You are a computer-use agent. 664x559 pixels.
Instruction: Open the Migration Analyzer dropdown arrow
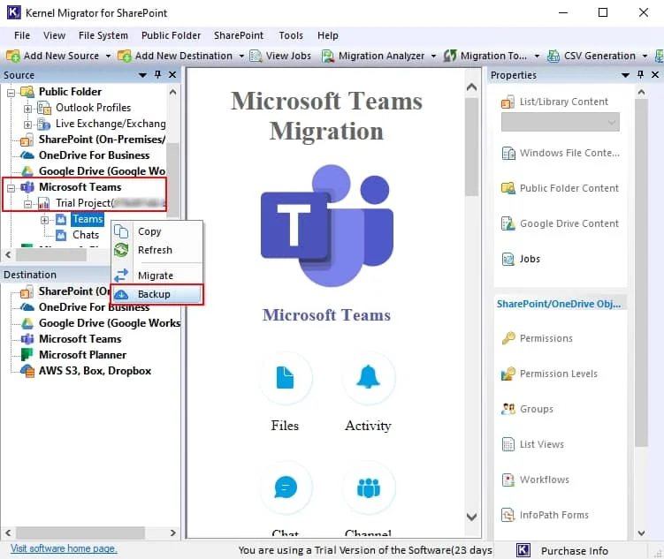click(x=433, y=56)
